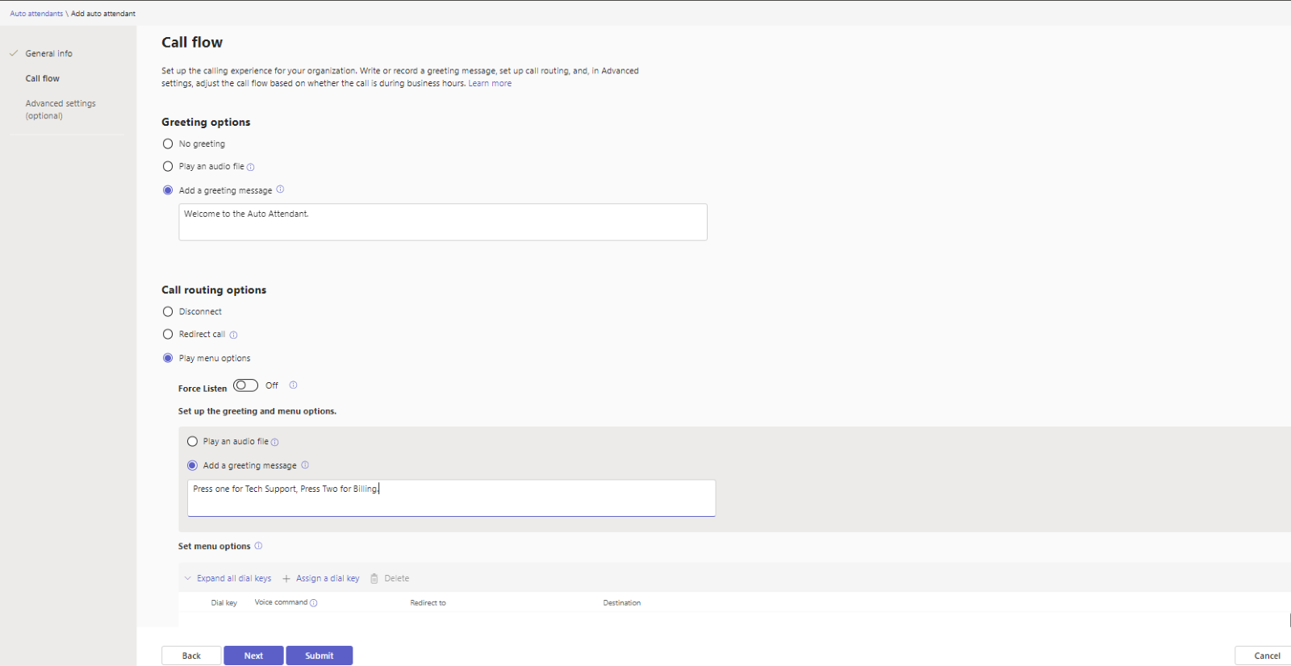Click the Call routing options heading
Viewport: 1291px width, 666px height.
click(x=214, y=290)
